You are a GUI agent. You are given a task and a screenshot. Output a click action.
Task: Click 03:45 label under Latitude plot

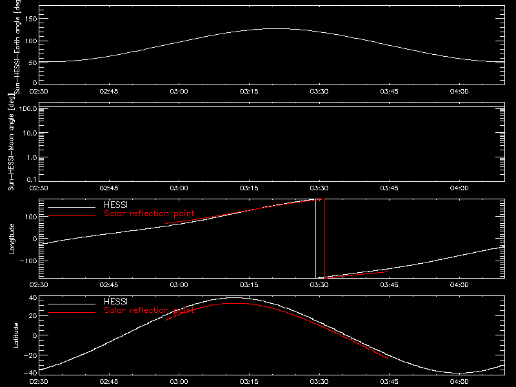[x=390, y=381]
